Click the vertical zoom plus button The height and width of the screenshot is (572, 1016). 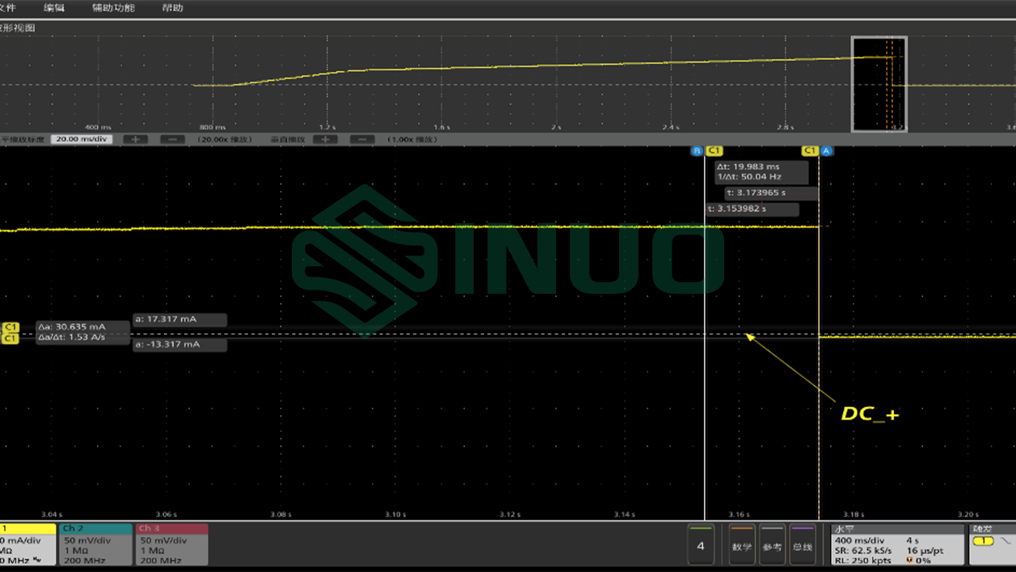click(x=326, y=139)
